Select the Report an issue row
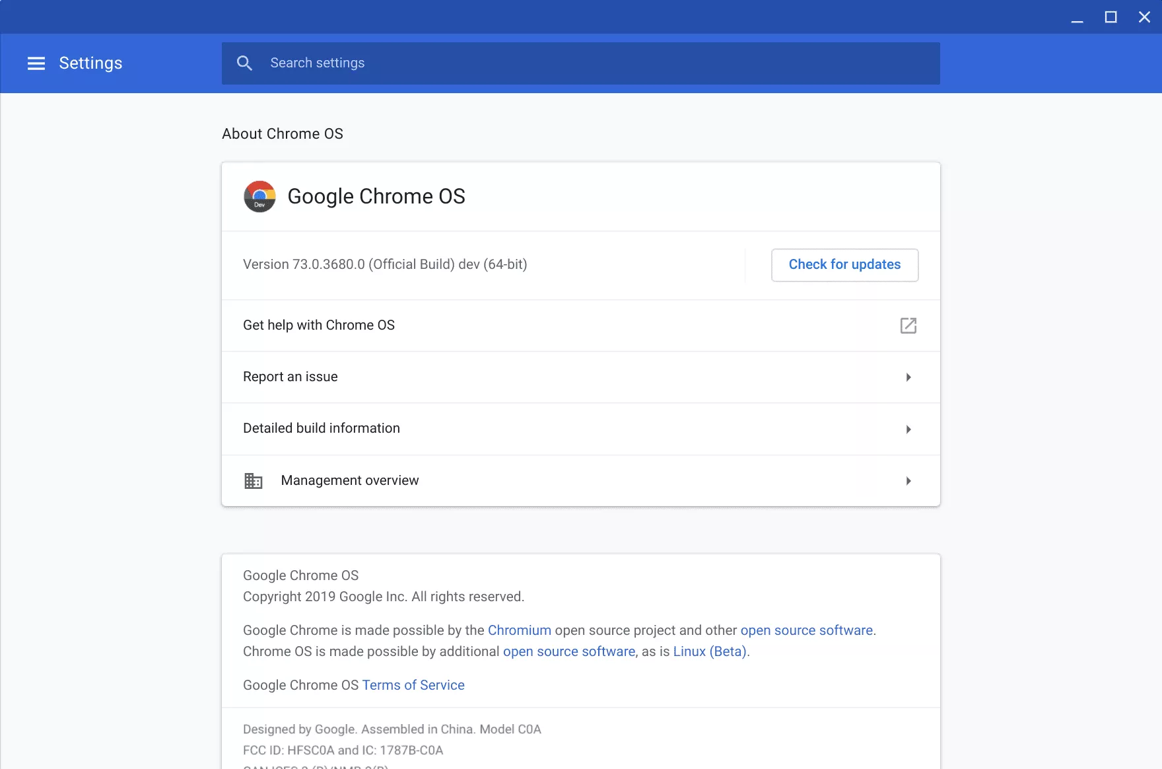Viewport: 1162px width, 769px height. coord(290,377)
